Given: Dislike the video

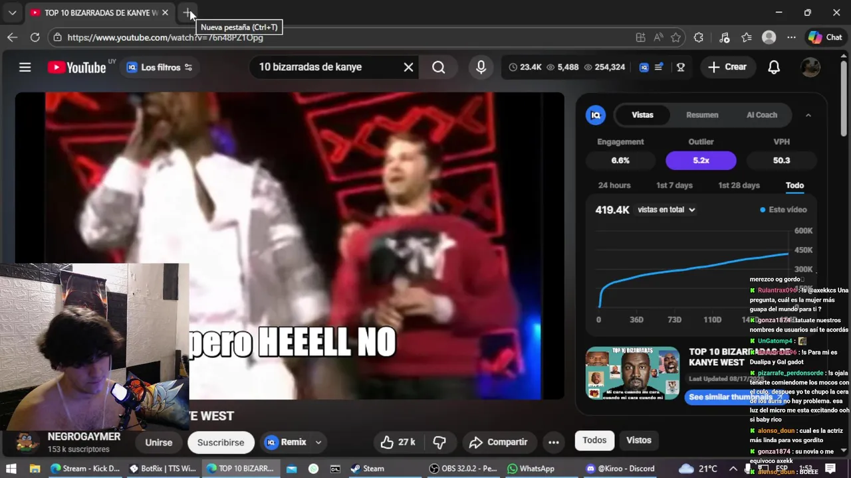Looking at the screenshot, I should point(439,442).
